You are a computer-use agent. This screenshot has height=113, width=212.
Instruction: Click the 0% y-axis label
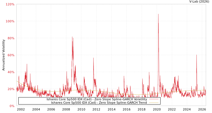pyautogui.click(x=12, y=106)
